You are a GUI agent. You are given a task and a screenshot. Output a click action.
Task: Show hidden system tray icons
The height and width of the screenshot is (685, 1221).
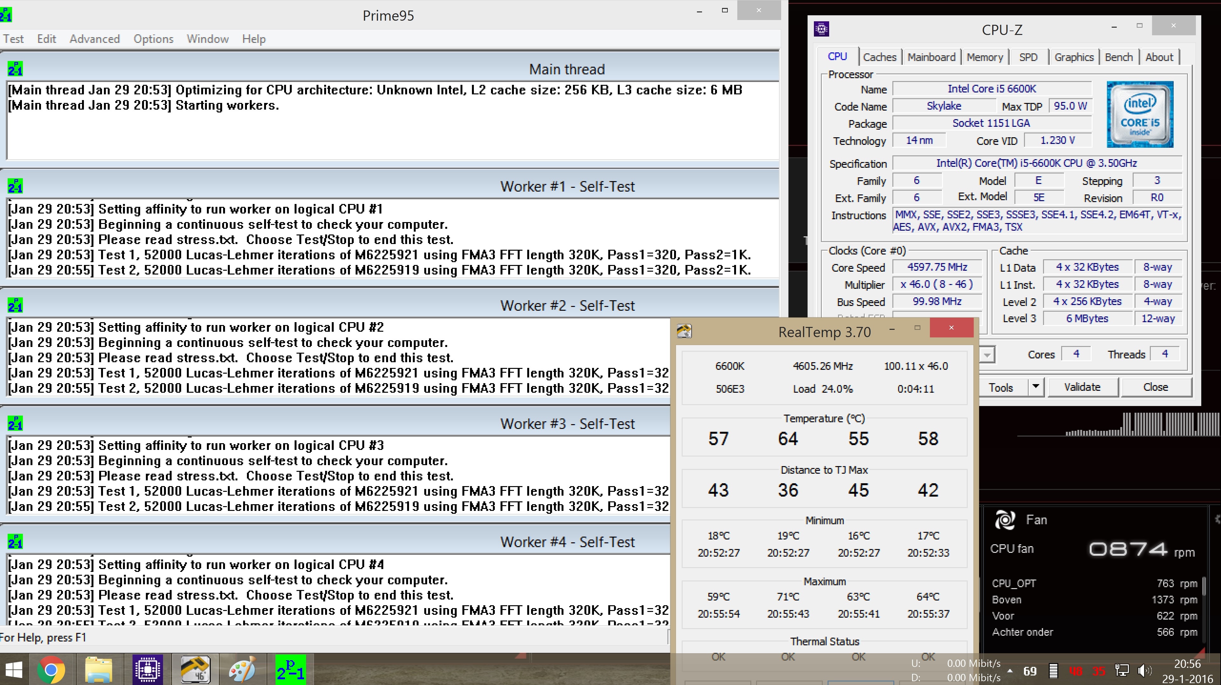pos(1010,671)
